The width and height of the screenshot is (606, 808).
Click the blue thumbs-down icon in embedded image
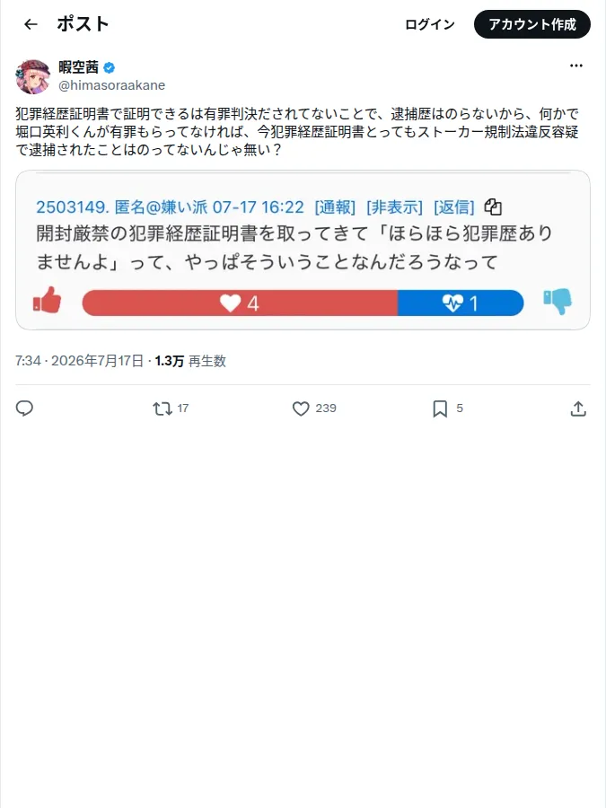coord(558,302)
